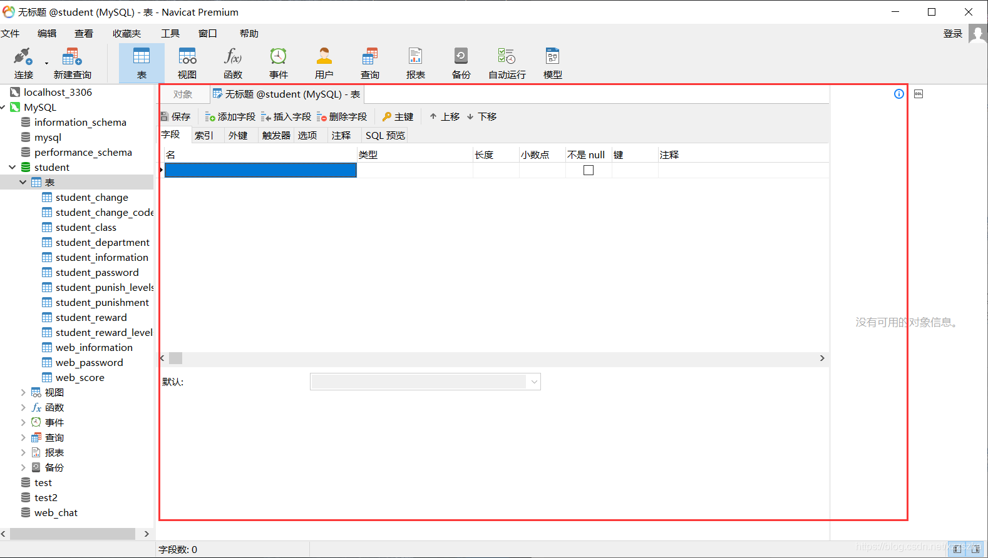Save the table with 保存

(175, 116)
